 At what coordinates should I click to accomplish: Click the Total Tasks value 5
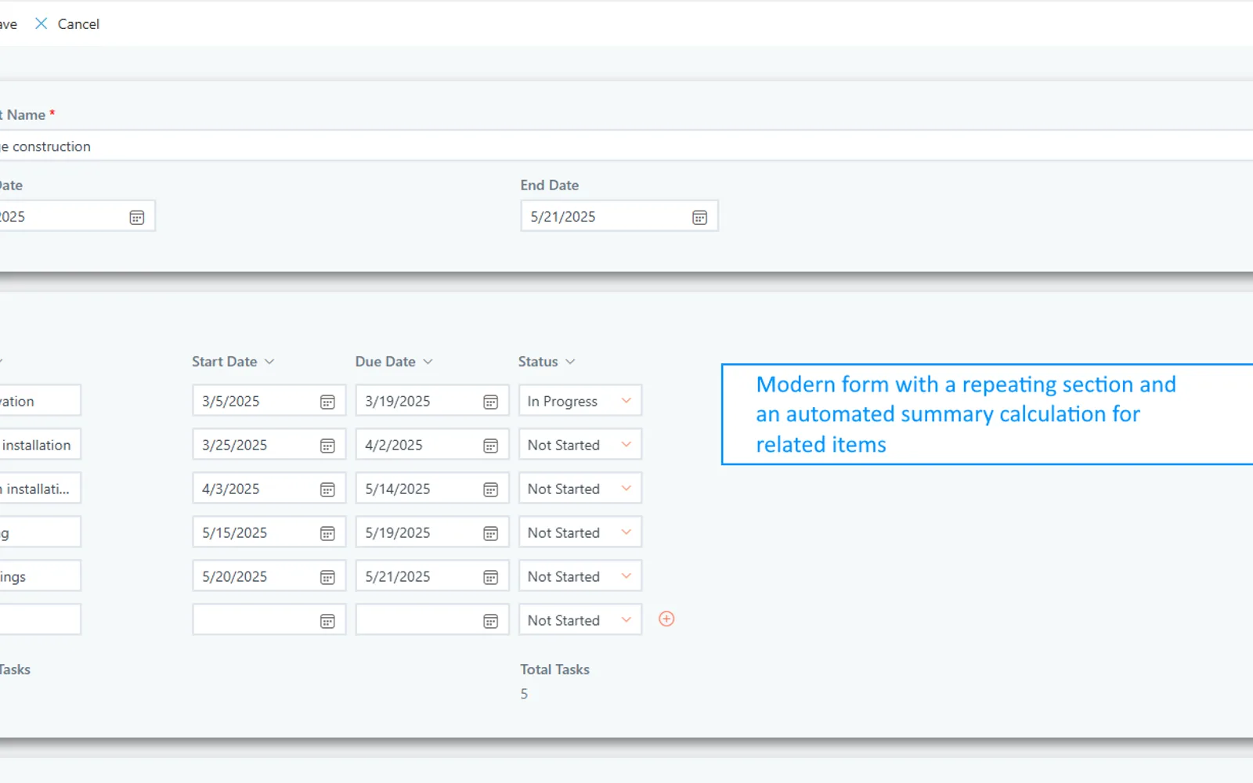point(524,694)
